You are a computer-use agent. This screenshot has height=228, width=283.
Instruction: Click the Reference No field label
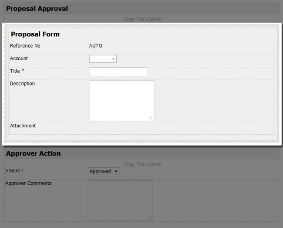(x=25, y=46)
